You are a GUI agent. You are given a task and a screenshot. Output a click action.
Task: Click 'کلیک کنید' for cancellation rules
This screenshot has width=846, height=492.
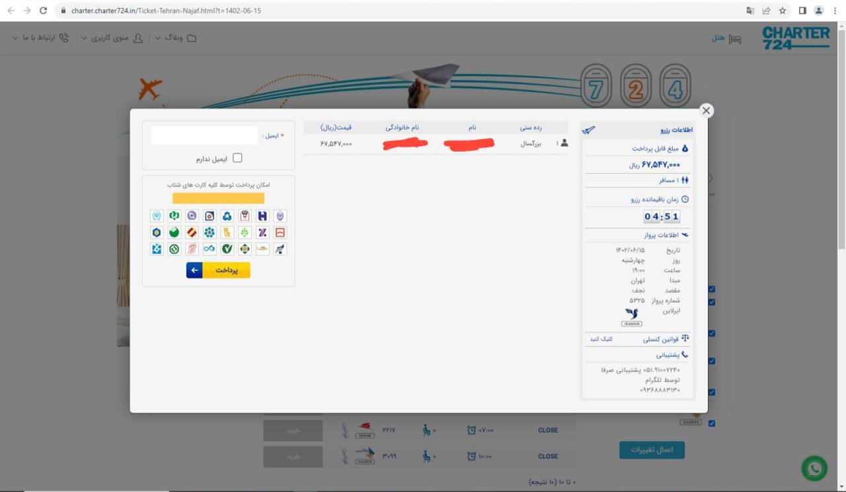pos(601,339)
